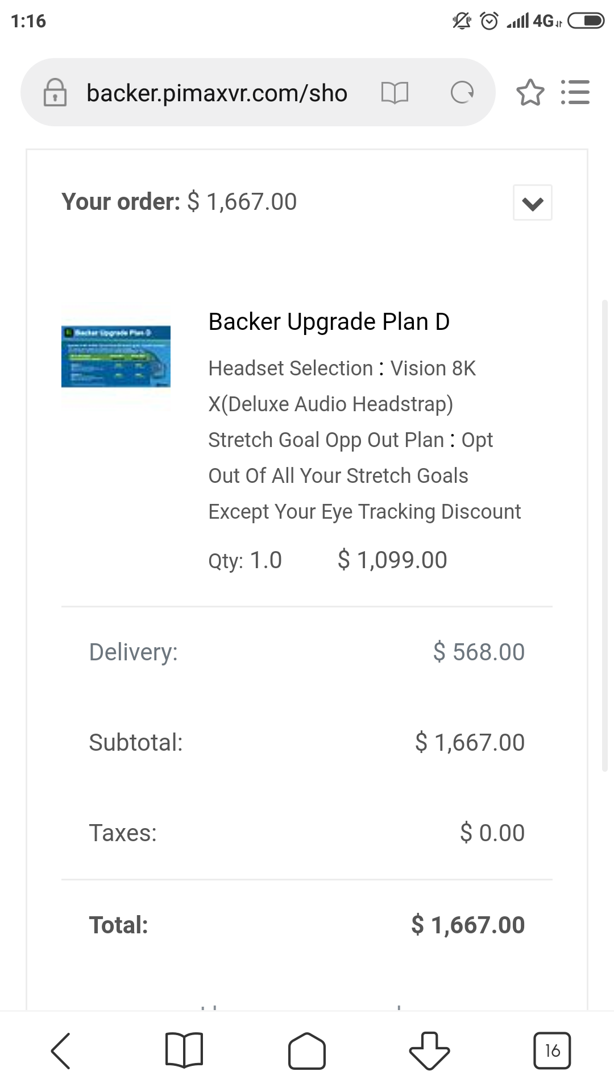Tap the battery indicator in status bar
This screenshot has width=614, height=1092.
pyautogui.click(x=586, y=22)
